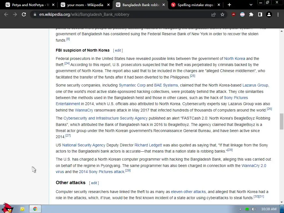Reload the Wikipedia page
Screen dimensions: 284x213
[24, 14]
